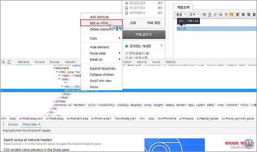The width and height of the screenshot is (257, 152).
Task: Switch to the AdBlock tab
Action: pos(171,62)
